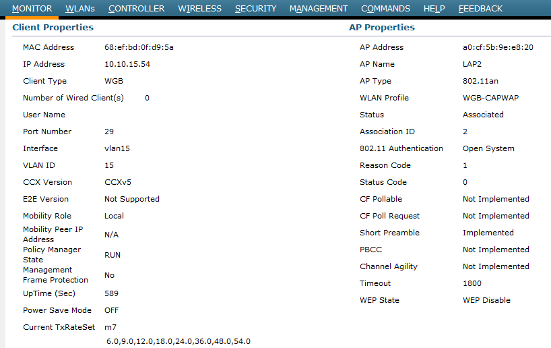Click the Policy Manager State value RUN
Viewport: 551px width, 348px height.
pos(112,255)
